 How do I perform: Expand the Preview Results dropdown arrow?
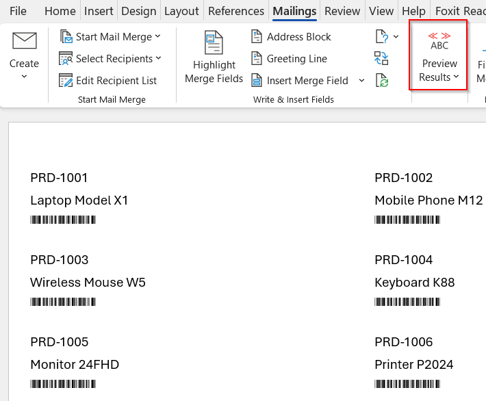point(456,77)
